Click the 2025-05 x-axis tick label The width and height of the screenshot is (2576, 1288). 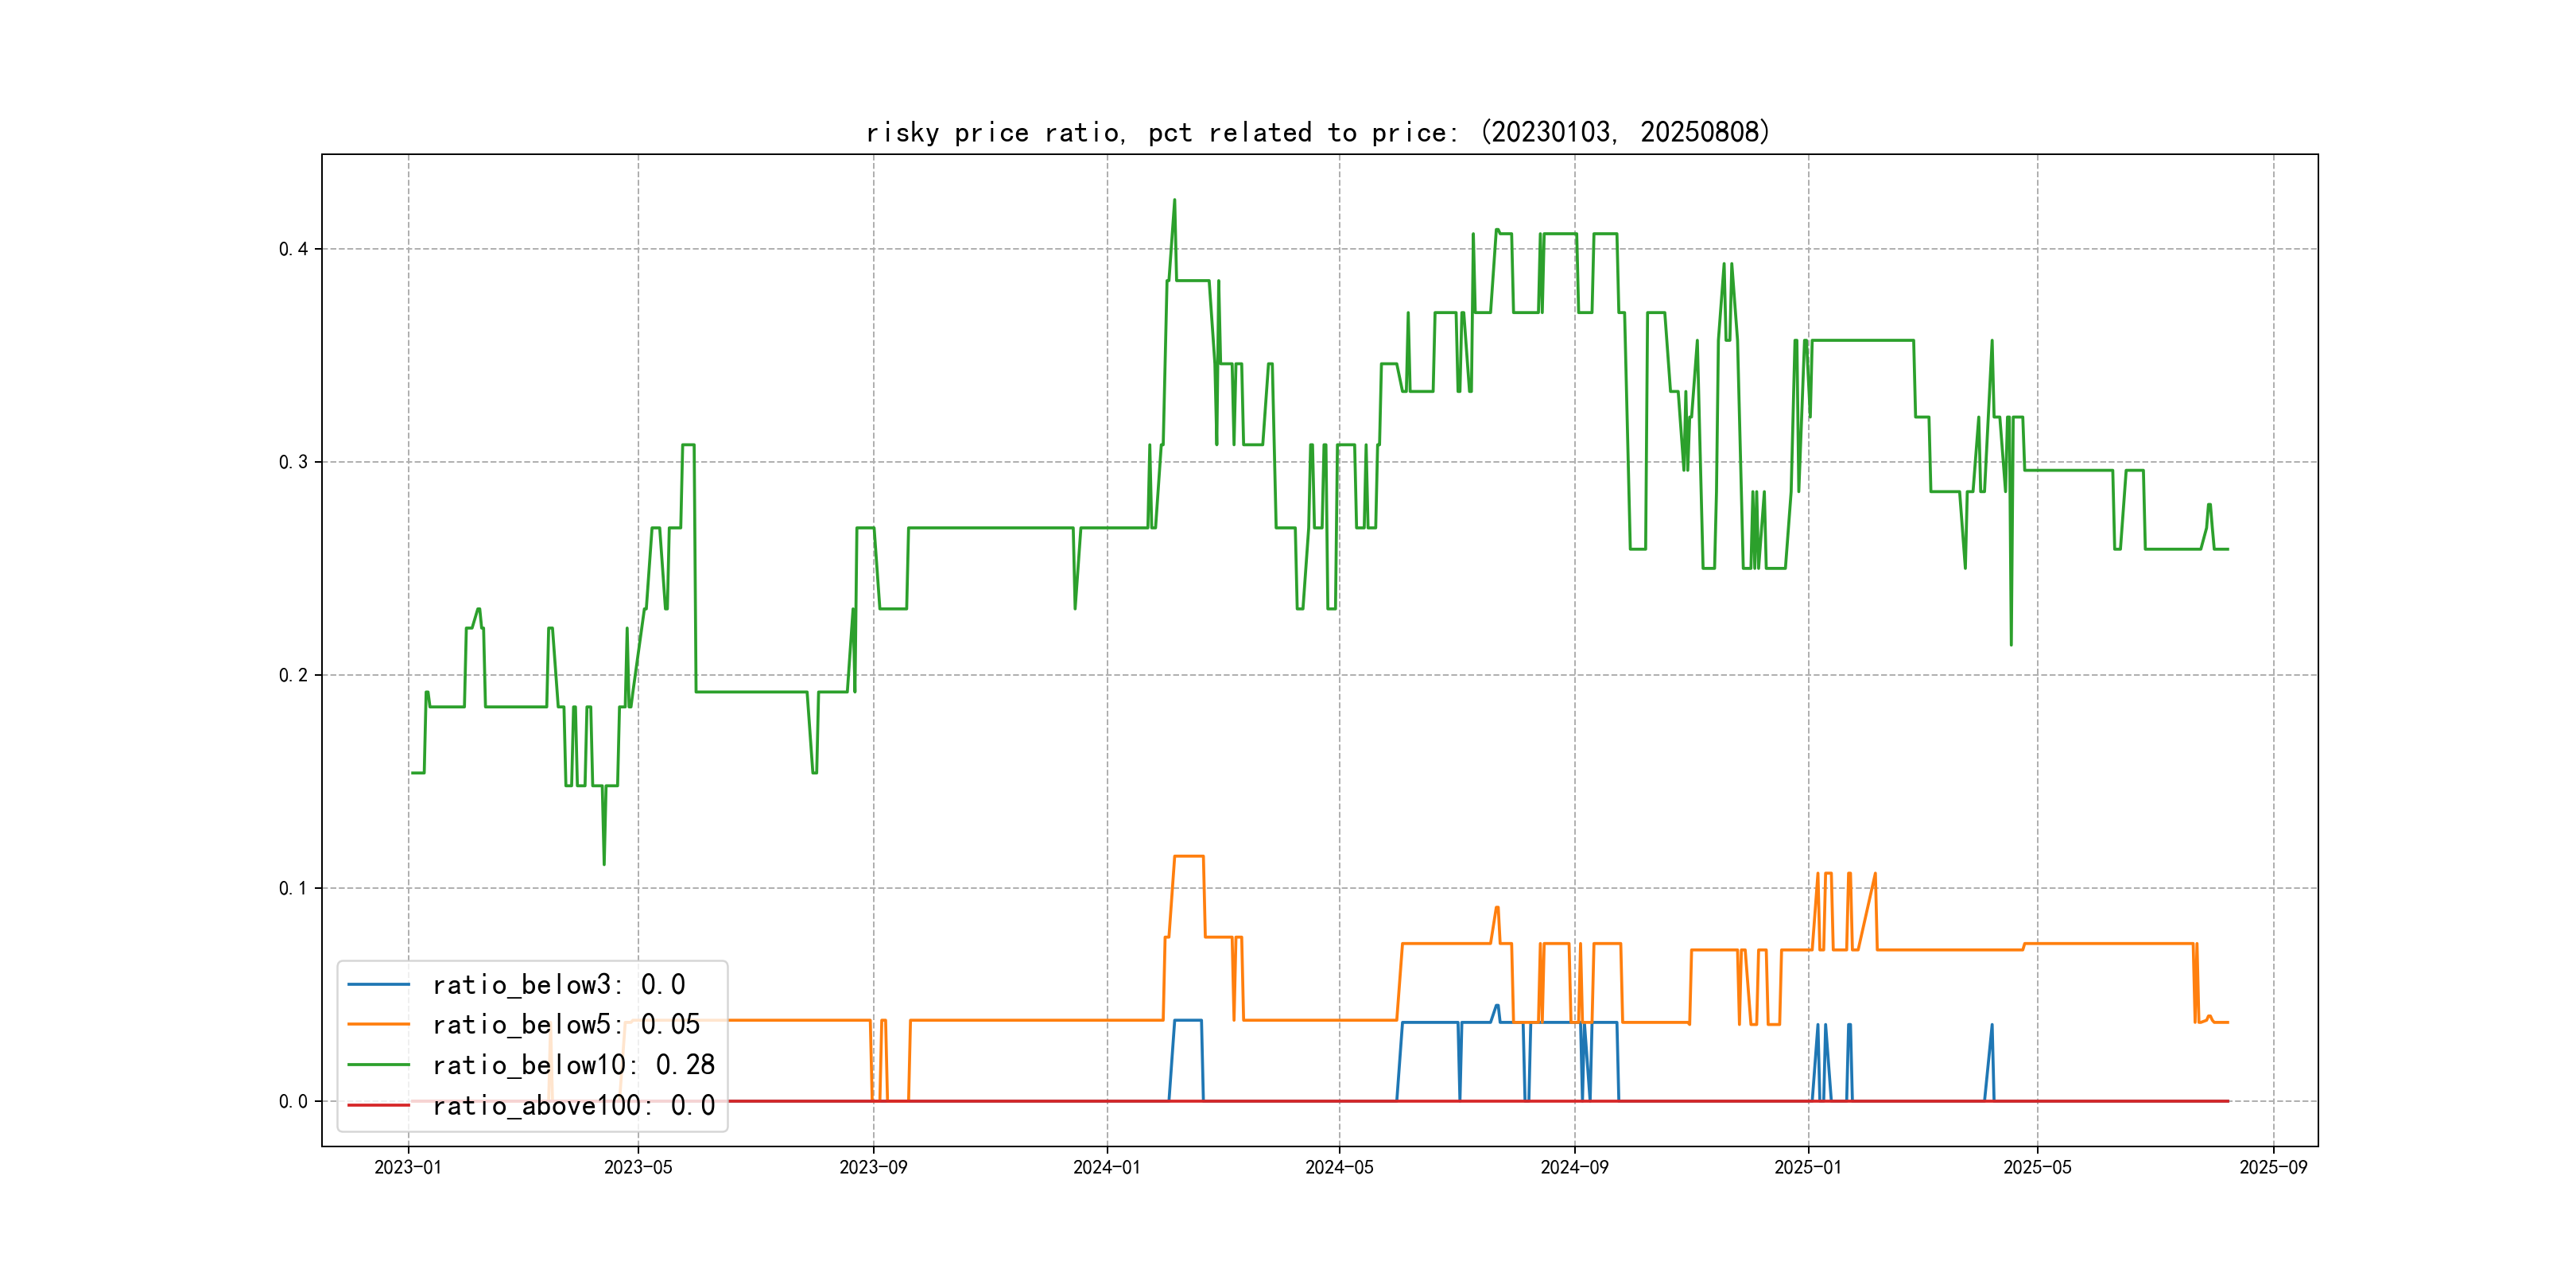(x=2037, y=1167)
